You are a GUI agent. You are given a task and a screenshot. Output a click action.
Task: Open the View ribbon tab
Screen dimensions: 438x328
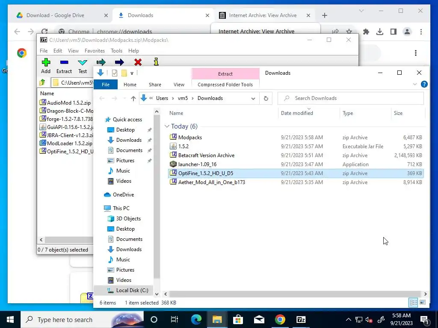pyautogui.click(x=179, y=84)
